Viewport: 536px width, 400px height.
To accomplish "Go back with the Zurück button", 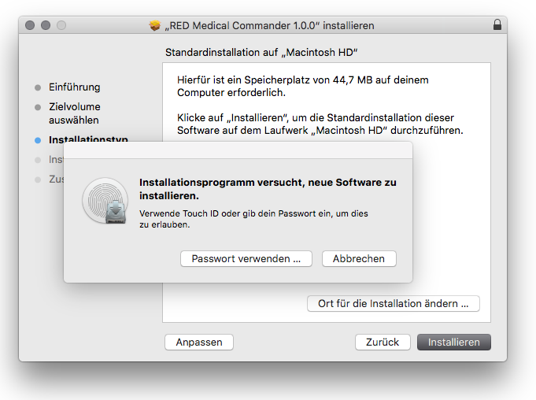I will click(383, 342).
